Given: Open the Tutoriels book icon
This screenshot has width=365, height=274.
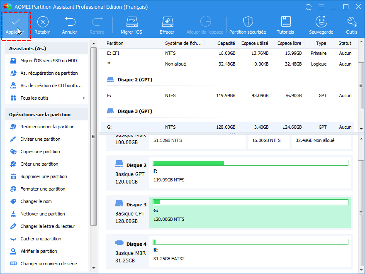Looking at the screenshot, I should pos(285,25).
